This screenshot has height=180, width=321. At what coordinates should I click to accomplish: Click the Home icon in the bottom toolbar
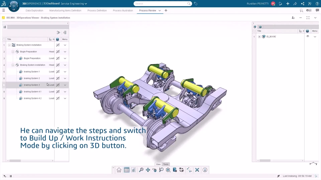[x=119, y=170]
